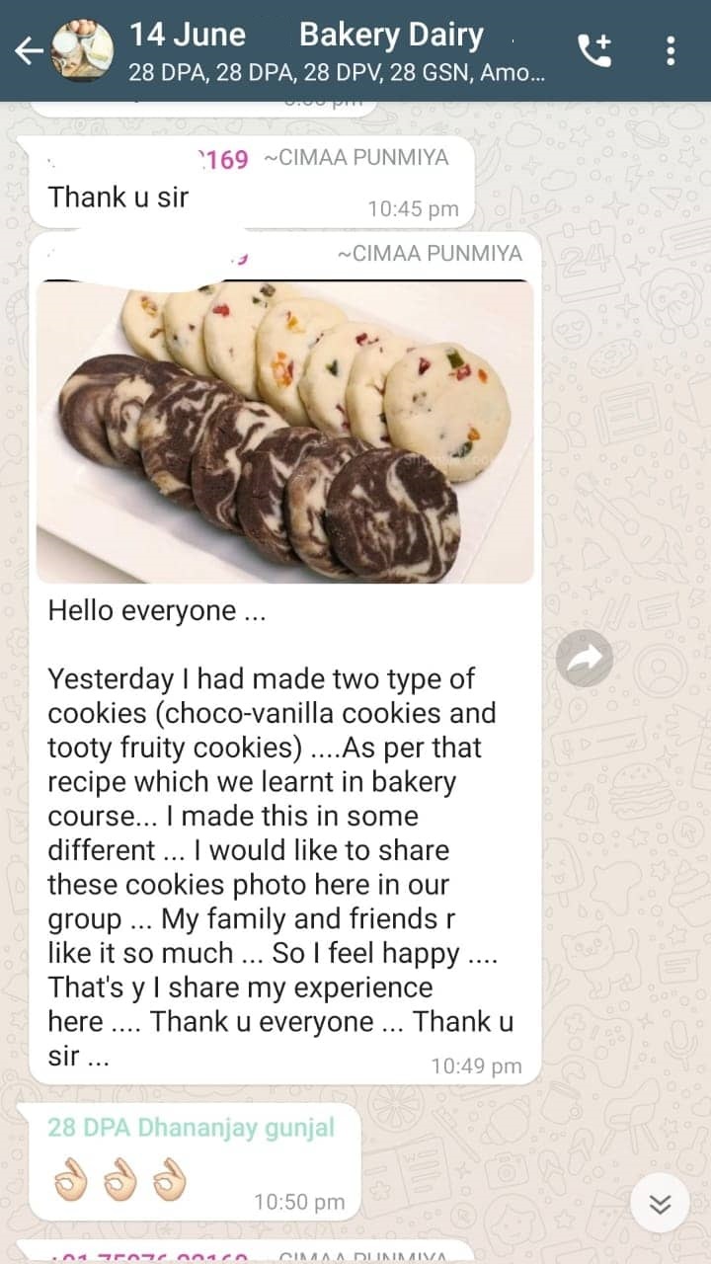The image size is (711, 1264).
Task: Tap the 10:45 pm timestamp
Action: tap(413, 208)
